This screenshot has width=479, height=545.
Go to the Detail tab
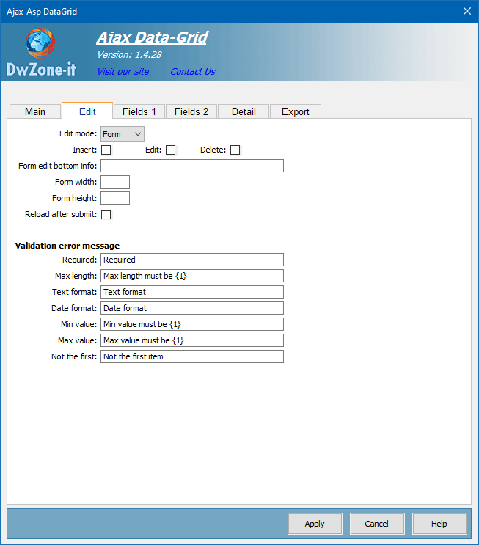pyautogui.click(x=244, y=111)
